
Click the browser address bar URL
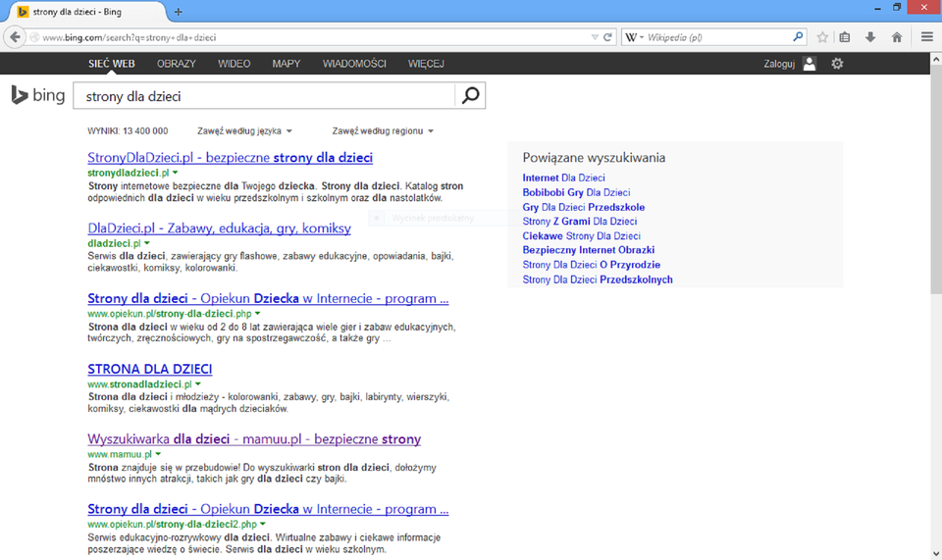click(x=312, y=37)
